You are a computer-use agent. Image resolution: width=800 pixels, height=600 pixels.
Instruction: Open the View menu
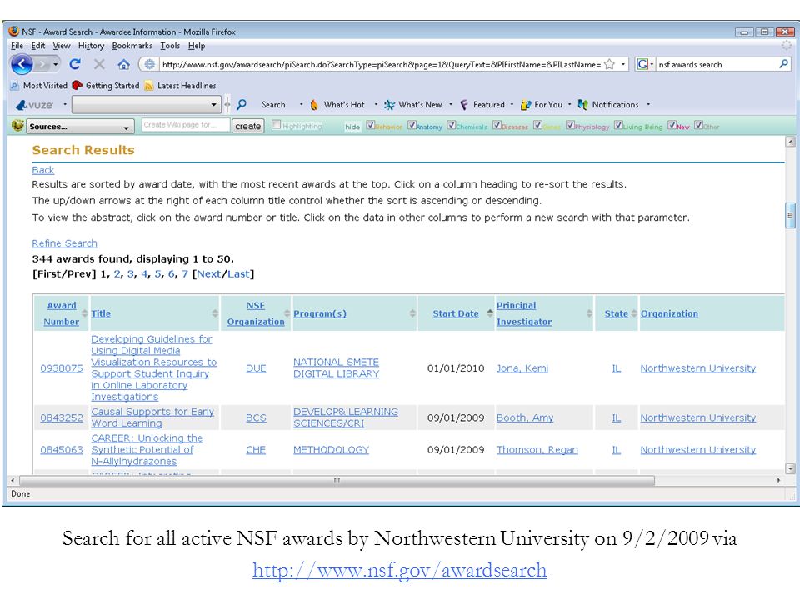click(x=62, y=46)
